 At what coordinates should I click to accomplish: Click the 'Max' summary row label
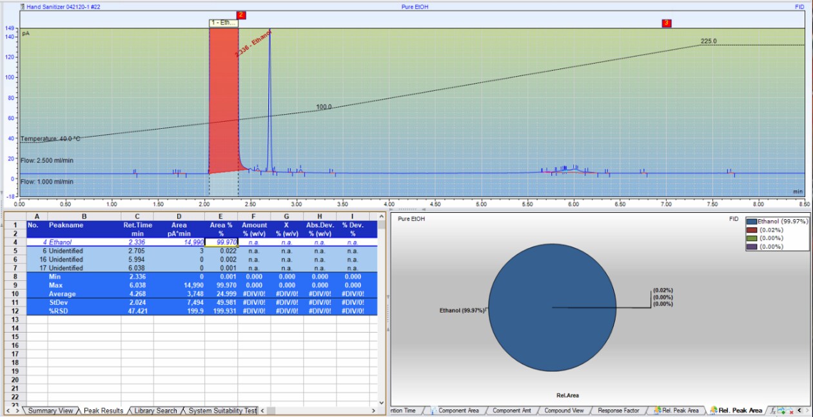(x=55, y=285)
